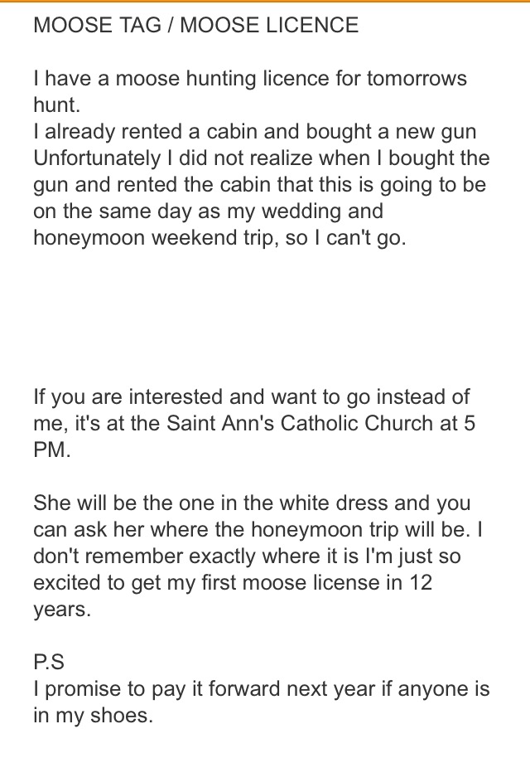The image size is (530, 758).
Task: Click the standalone word "years."
Action: [x=60, y=609]
